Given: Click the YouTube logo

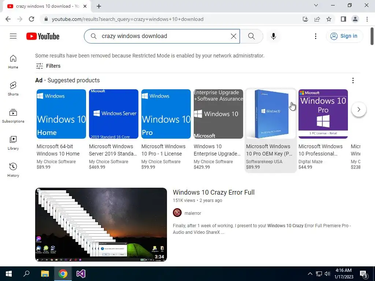Looking at the screenshot, I should point(43,36).
